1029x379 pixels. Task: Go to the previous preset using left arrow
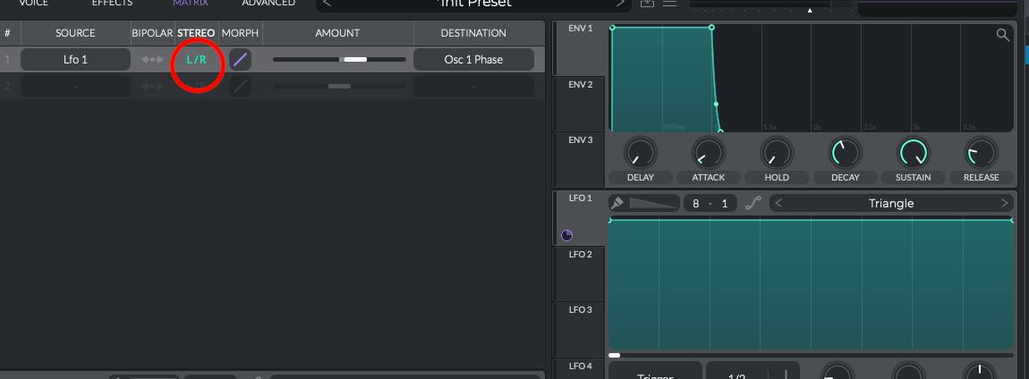327,4
